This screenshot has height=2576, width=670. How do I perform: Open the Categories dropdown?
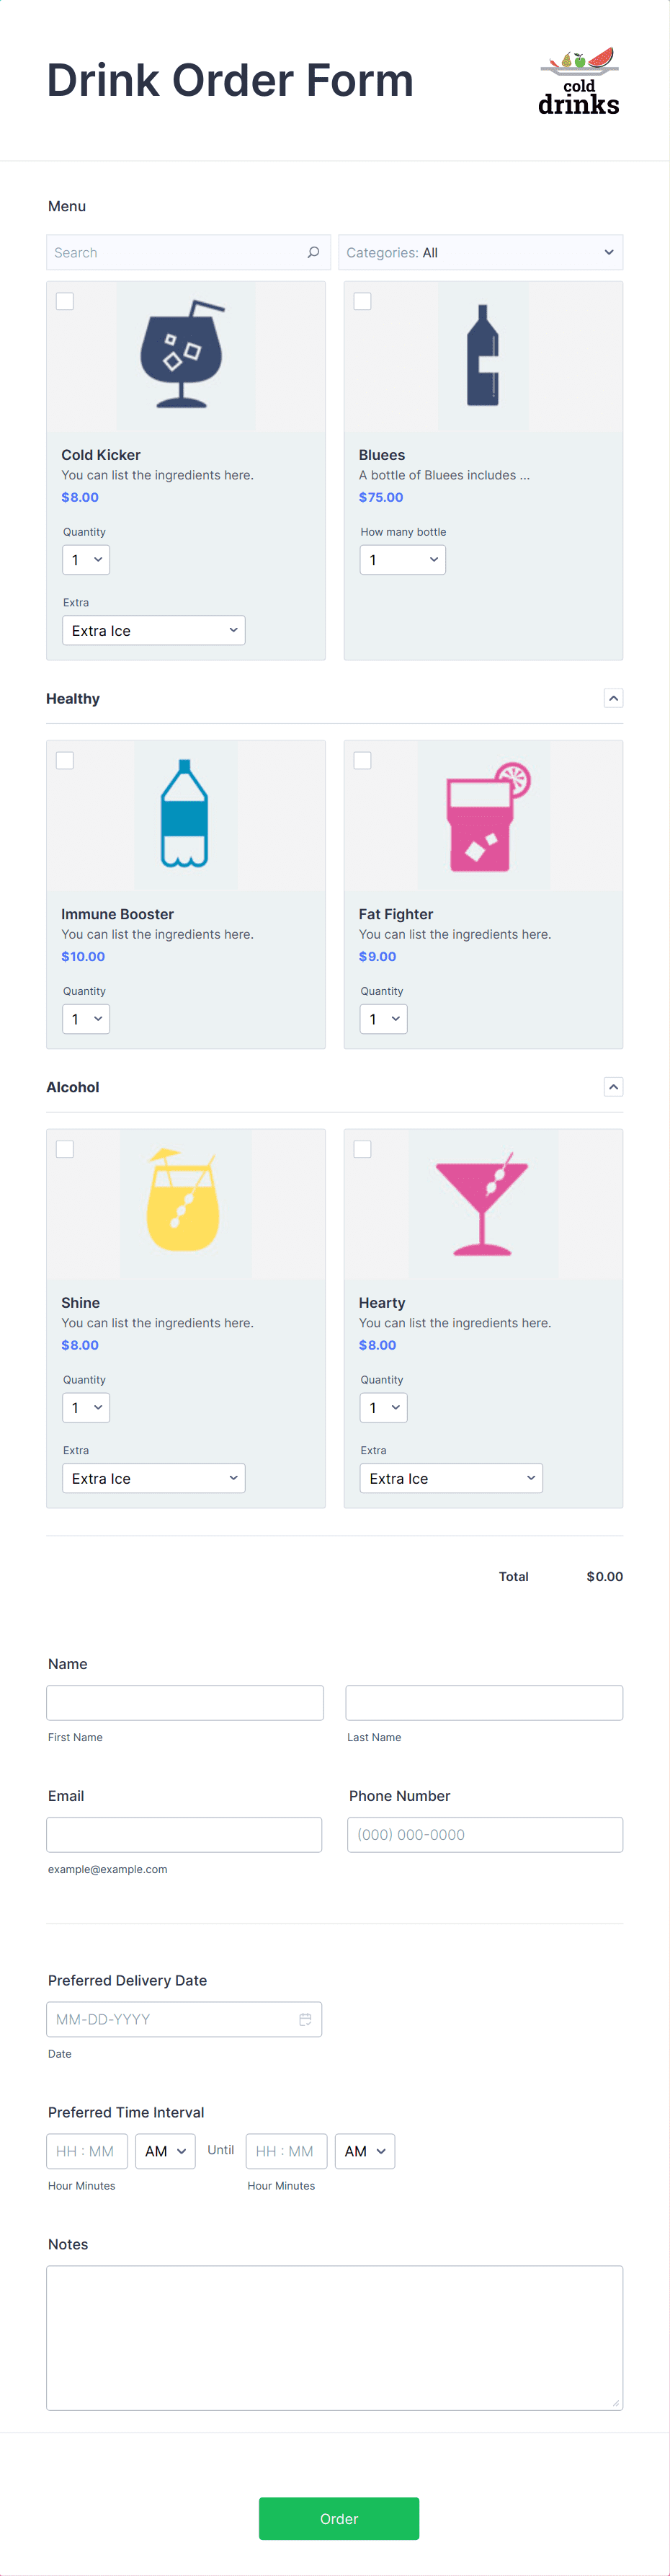(x=480, y=252)
